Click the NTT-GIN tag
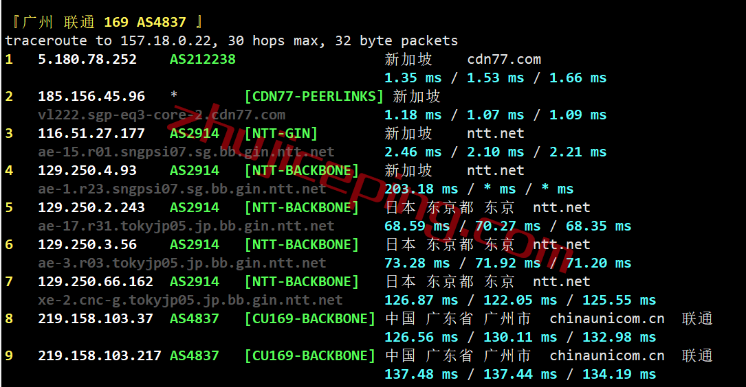The height and width of the screenshot is (387, 746). click(281, 133)
